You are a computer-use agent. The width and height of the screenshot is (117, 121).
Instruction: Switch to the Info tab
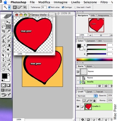click(x=93, y=15)
